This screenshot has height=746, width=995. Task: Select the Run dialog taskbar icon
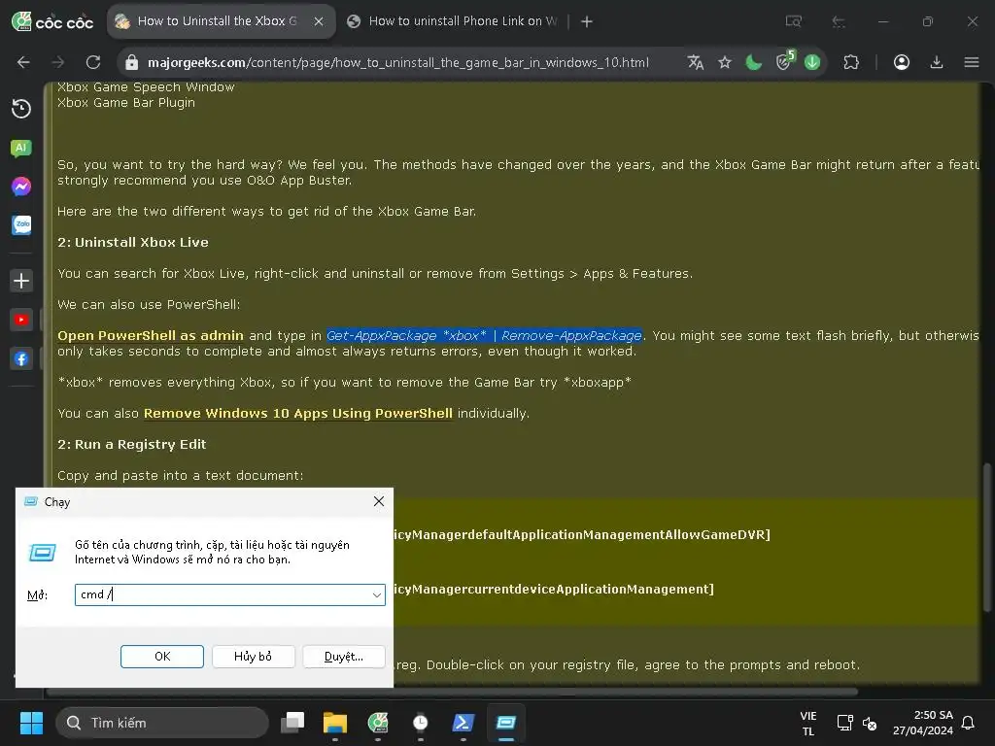(505, 723)
